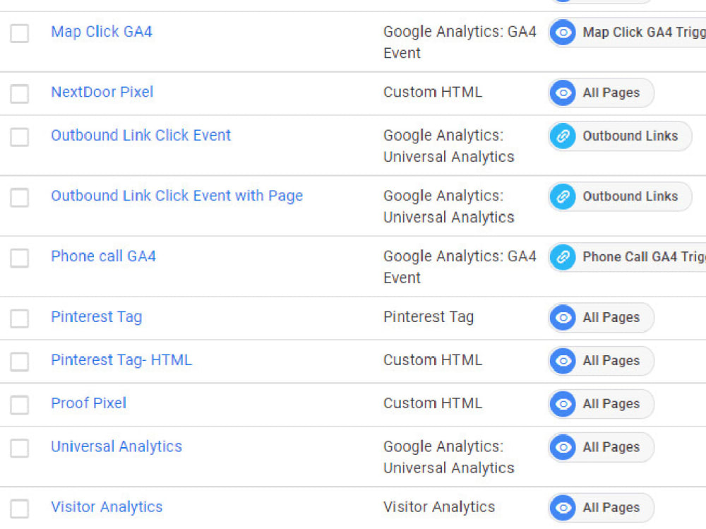Open the Visitor Analytics tag

coord(107,507)
